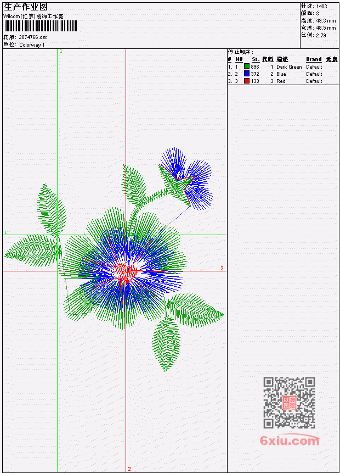Click the Wilcom studio name text
This screenshot has height=473, width=340.
(x=33, y=16)
